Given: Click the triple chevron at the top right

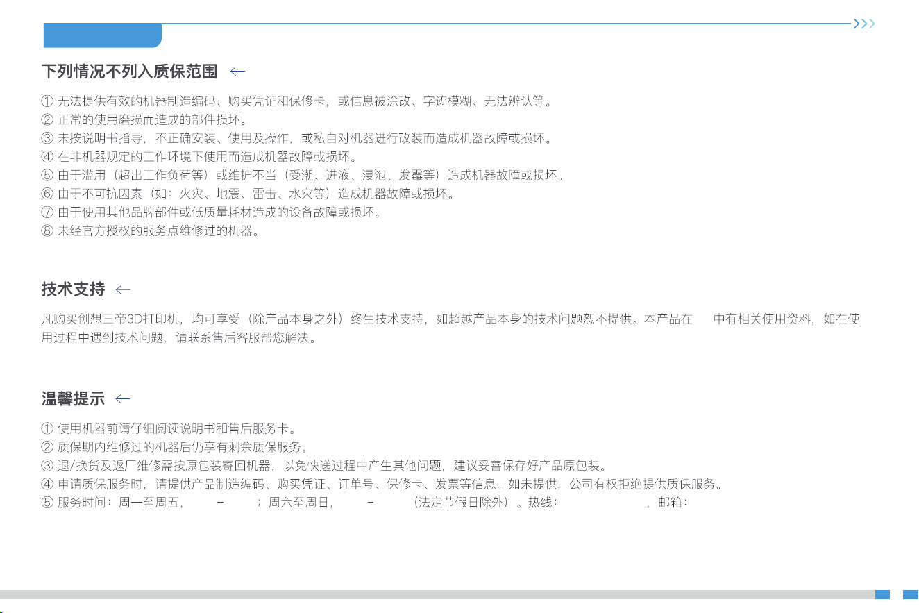Looking at the screenshot, I should pyautogui.click(x=864, y=24).
